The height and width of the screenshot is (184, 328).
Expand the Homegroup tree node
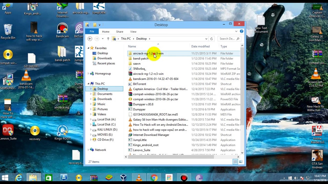[x=88, y=74]
